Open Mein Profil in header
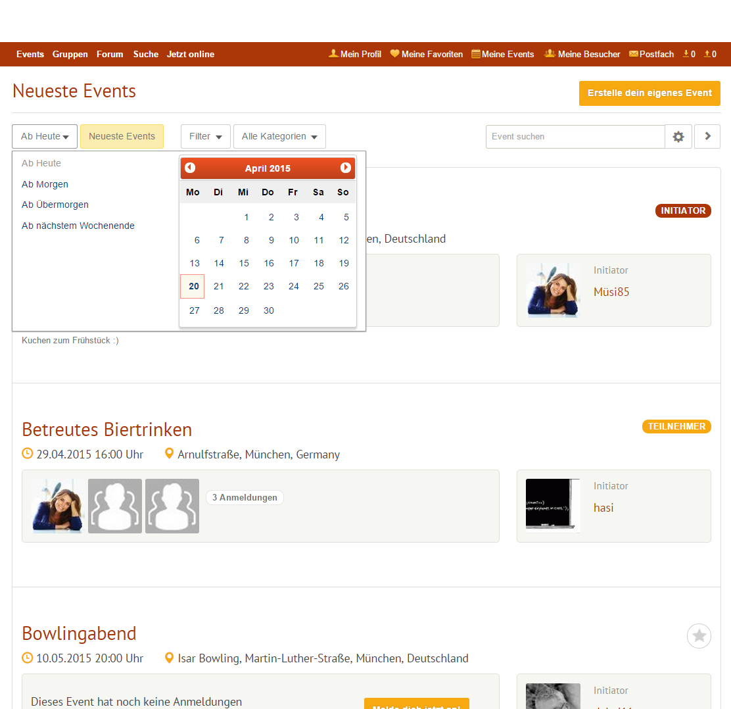 (x=355, y=54)
